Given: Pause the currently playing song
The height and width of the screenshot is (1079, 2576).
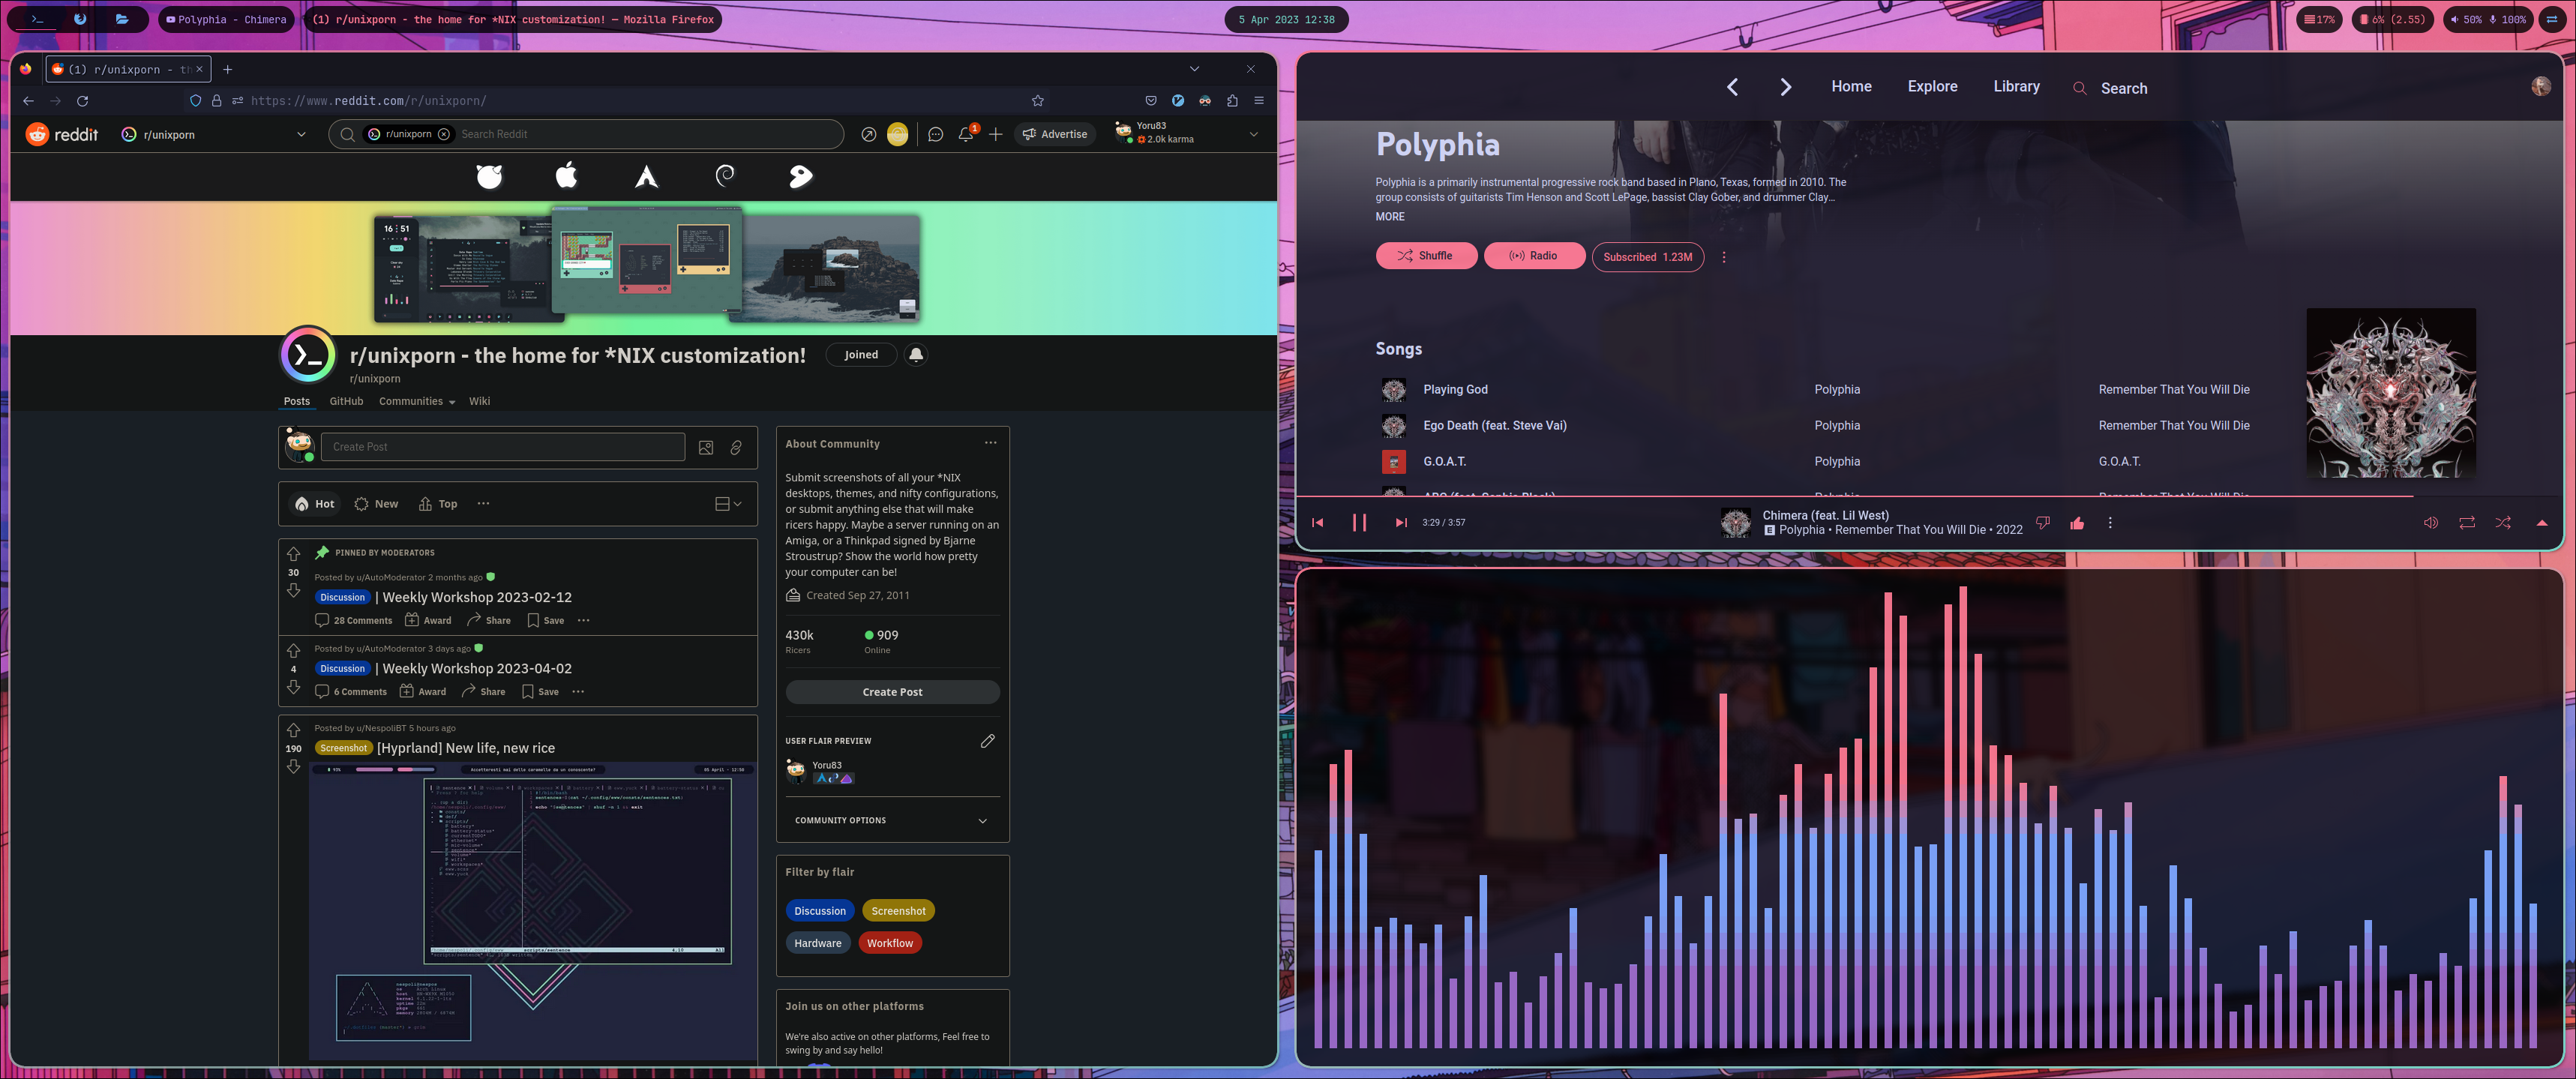Looking at the screenshot, I should point(1359,522).
